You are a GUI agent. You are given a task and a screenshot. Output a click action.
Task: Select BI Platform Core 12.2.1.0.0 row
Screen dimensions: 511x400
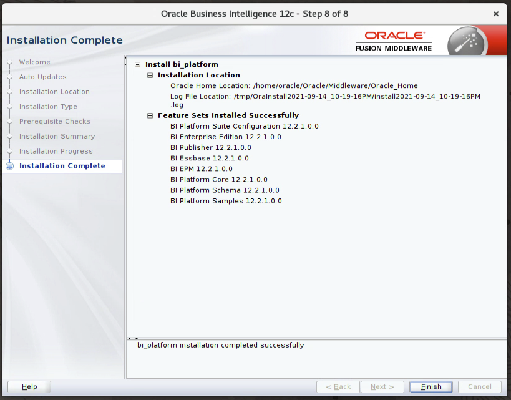tap(218, 180)
